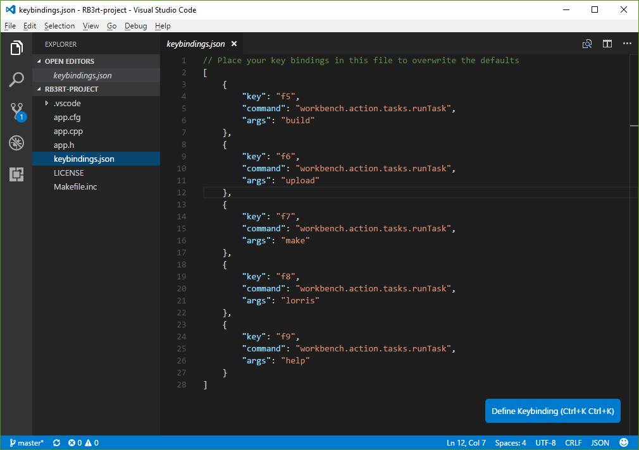Open the File menu
The width and height of the screenshot is (639, 450).
(10, 26)
